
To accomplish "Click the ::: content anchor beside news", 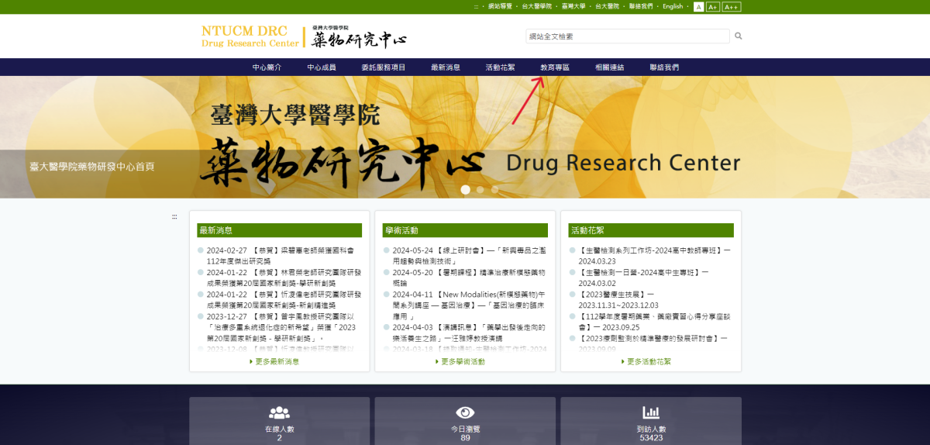I will pyautogui.click(x=174, y=217).
